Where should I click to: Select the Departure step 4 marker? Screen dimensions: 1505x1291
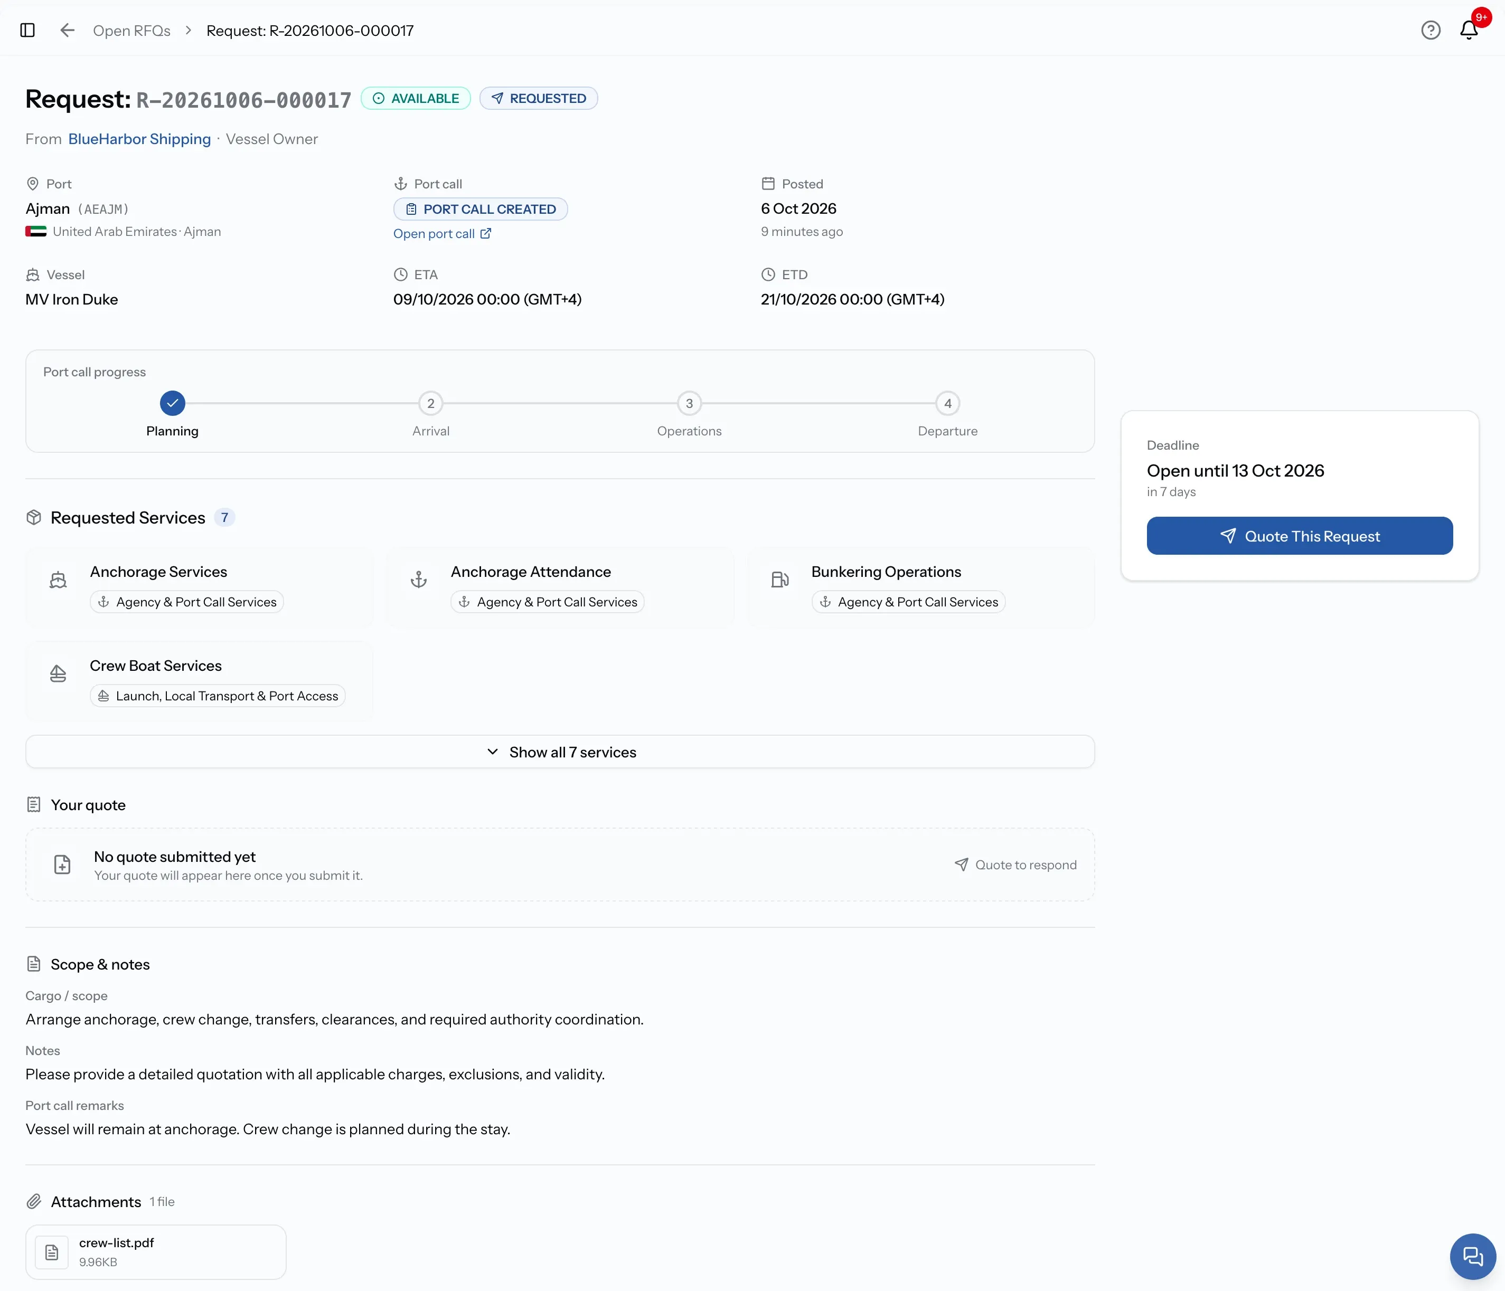pos(948,403)
